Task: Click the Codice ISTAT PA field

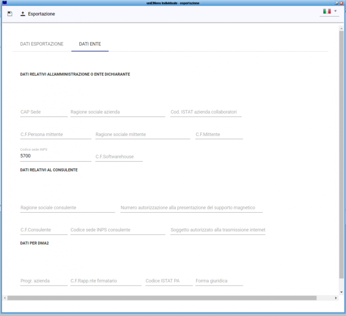Action: click(x=169, y=281)
